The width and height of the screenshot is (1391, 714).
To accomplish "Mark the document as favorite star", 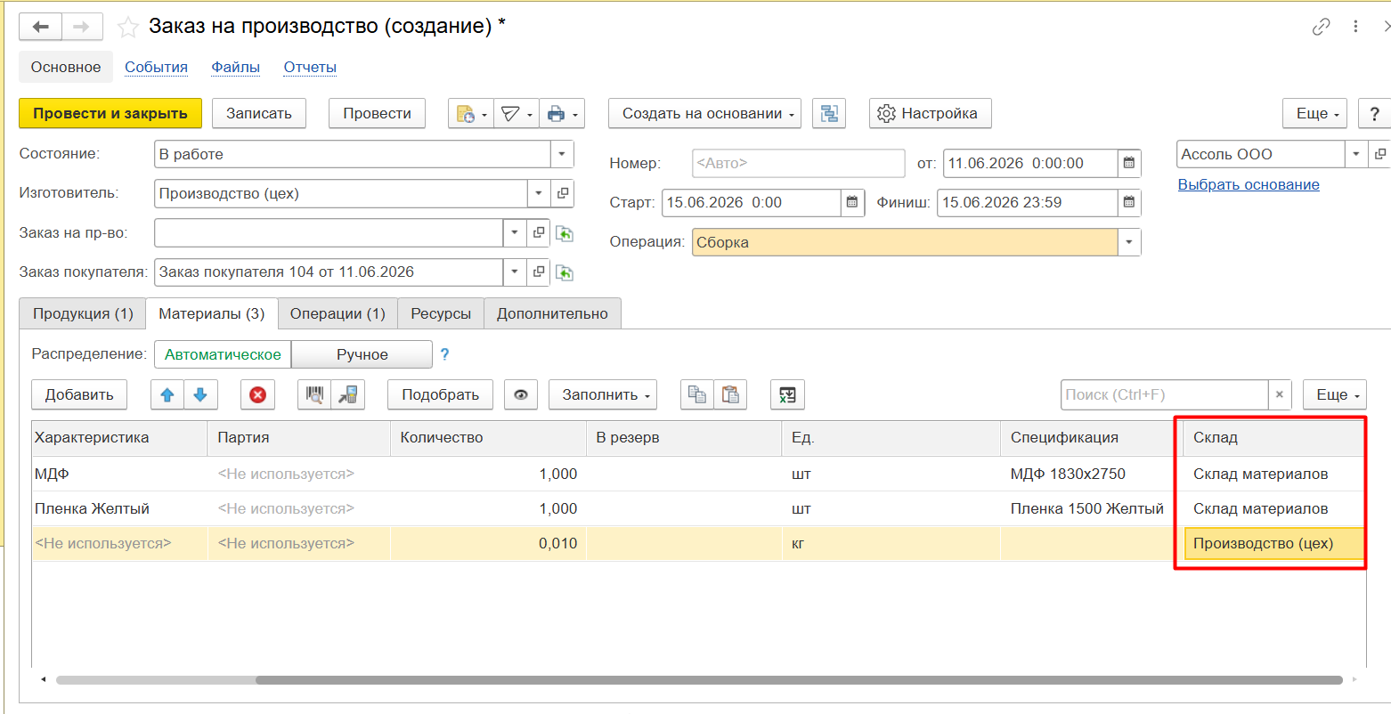I will click(x=128, y=28).
